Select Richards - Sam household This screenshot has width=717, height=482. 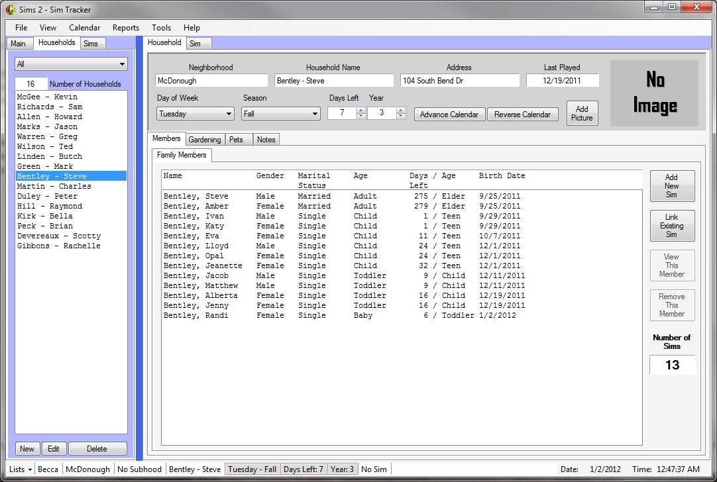(x=71, y=107)
